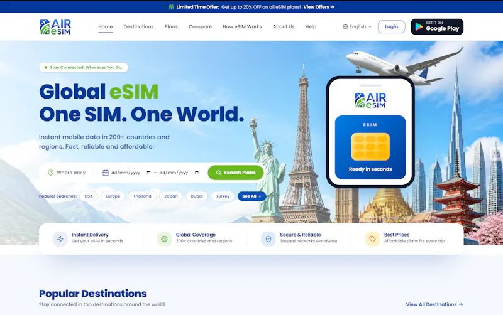
Task: Click the Secure & Reliable shield icon
Action: pos(268,239)
